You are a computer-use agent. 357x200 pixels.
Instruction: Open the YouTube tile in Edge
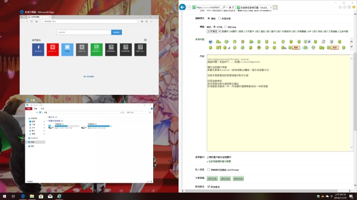pos(53,49)
